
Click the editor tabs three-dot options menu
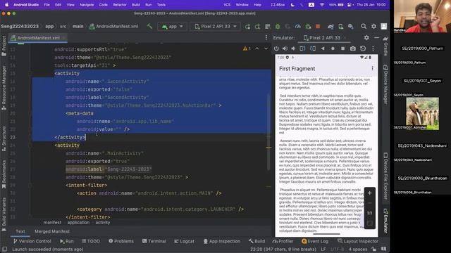pyautogui.click(x=266, y=37)
